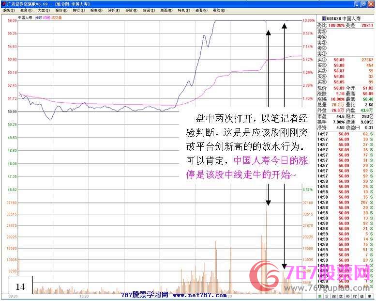Open the 系统 menu

tap(9, 11)
